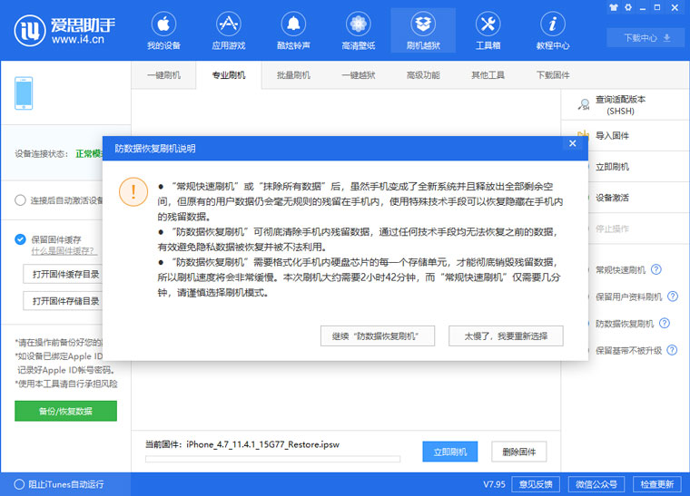Click 停止操作 in the right panel

(612, 229)
